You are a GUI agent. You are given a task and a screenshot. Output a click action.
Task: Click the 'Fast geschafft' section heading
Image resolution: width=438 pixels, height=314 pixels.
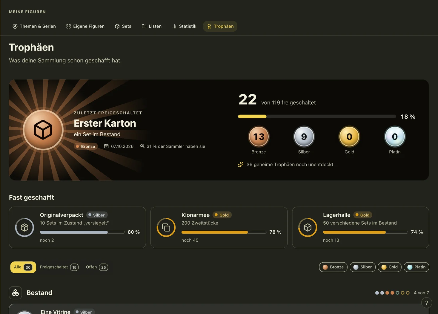point(32,197)
